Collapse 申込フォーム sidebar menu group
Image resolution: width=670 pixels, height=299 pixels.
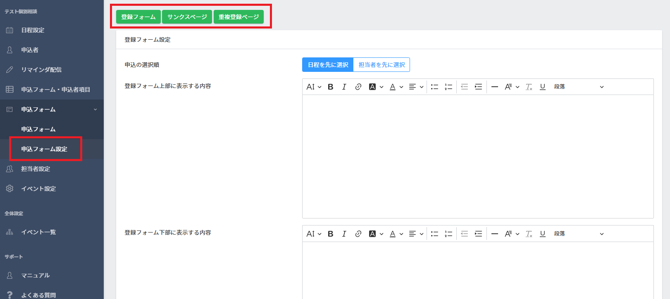tap(52, 109)
